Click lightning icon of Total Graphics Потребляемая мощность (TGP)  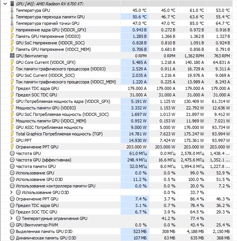pyautogui.click(x=12, y=134)
